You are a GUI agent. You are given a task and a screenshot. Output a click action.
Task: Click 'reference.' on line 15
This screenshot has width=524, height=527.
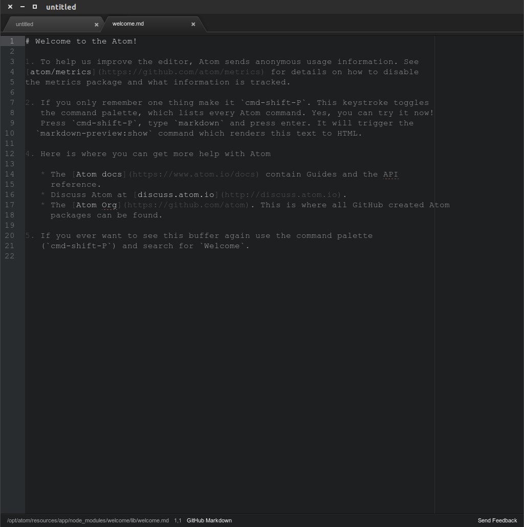pyautogui.click(x=76, y=185)
